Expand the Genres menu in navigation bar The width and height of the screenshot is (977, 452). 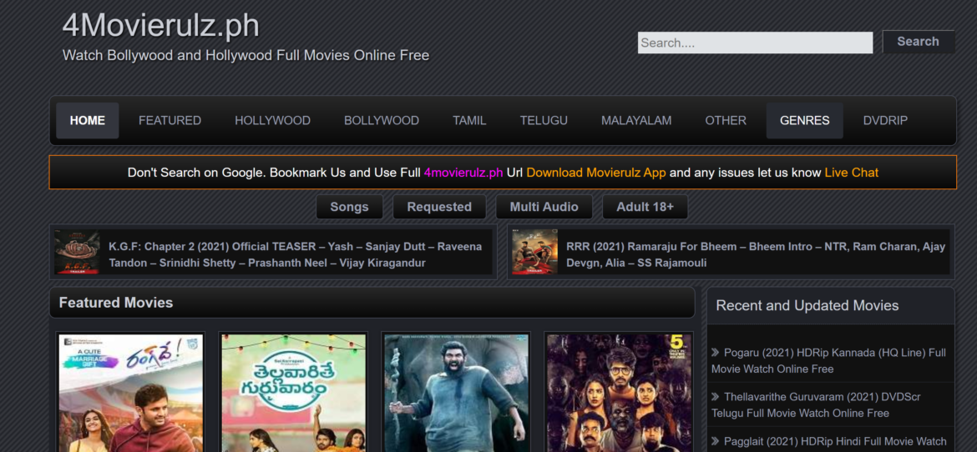coord(804,121)
